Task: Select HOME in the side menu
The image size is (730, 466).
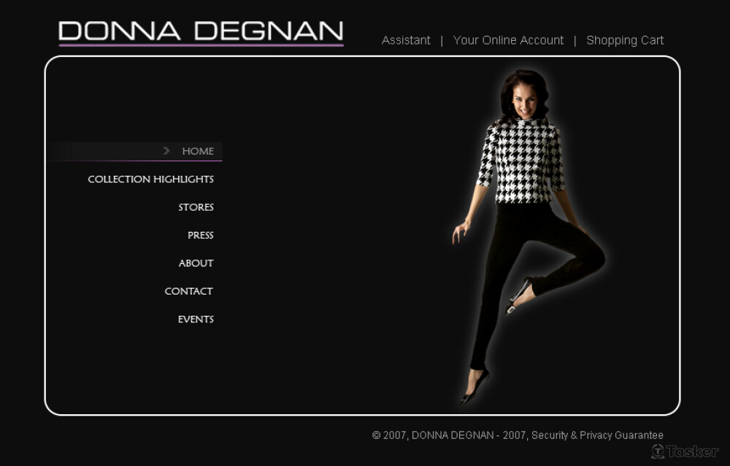Action: tap(198, 151)
